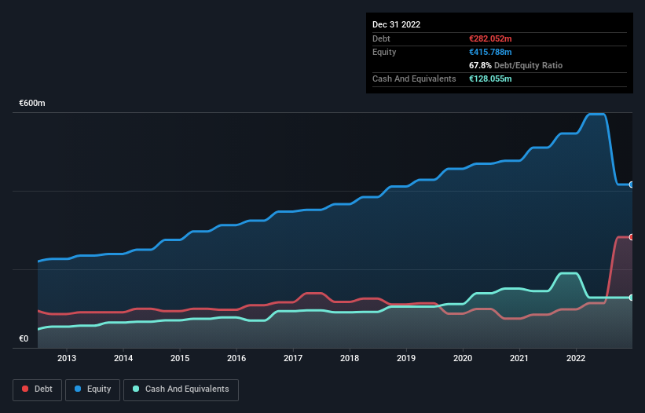Click the 2017 x-axis label
The height and width of the screenshot is (413, 645).
pos(293,358)
